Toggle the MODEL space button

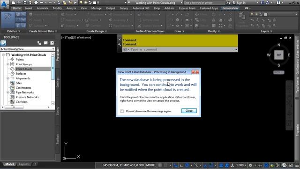(151, 165)
